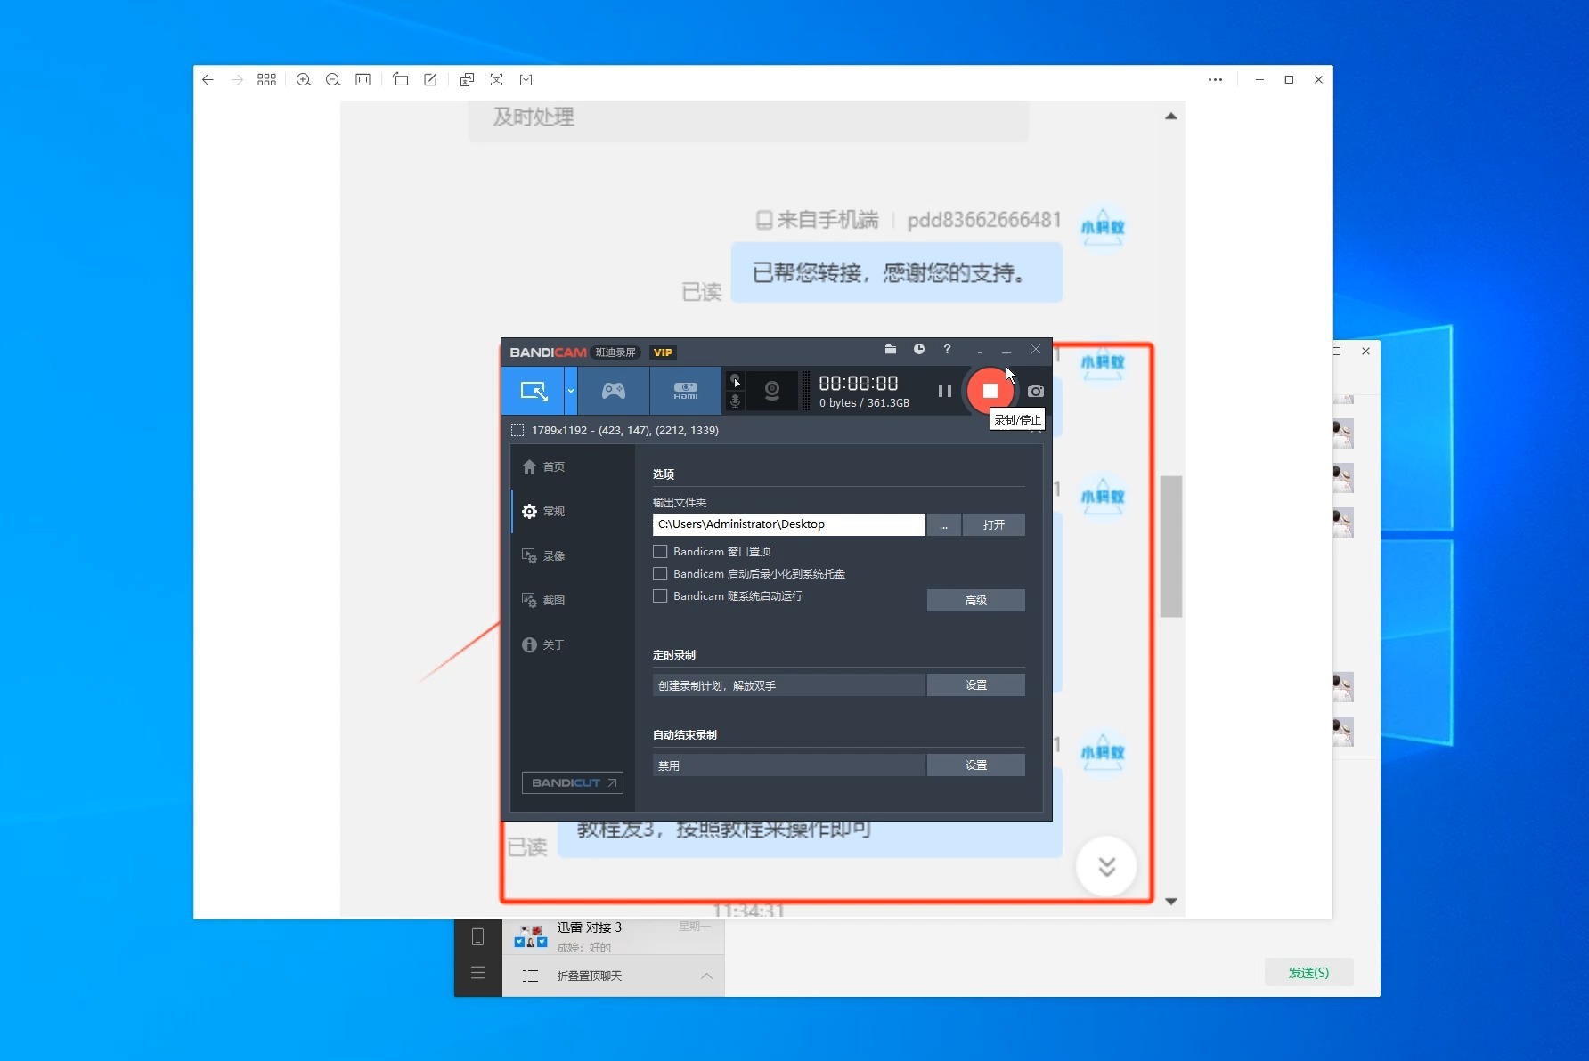Click the scroll-up arrow of image viewer
Screen dimensions: 1589x1061
[x=1171, y=116]
